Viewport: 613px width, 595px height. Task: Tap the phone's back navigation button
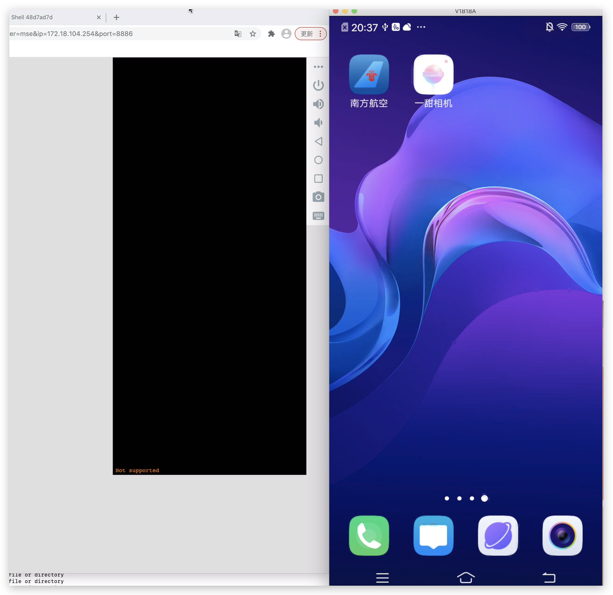coord(549,578)
